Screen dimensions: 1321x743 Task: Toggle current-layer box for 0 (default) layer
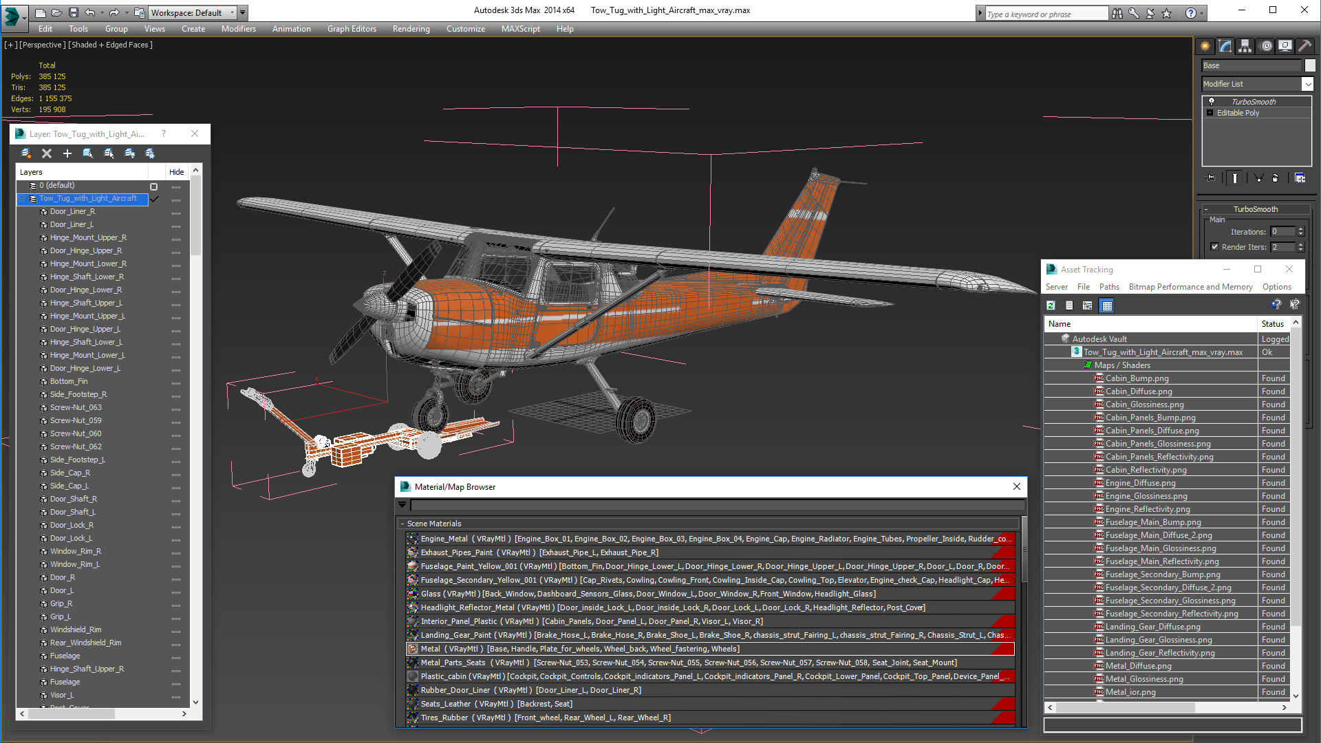[x=154, y=186]
